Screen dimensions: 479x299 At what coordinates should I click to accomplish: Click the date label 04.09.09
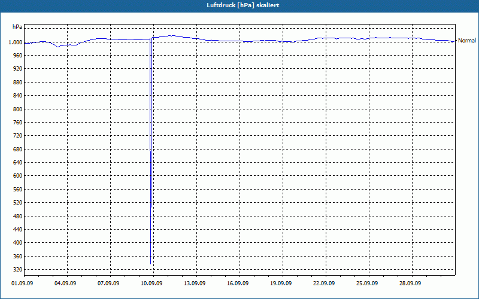click(x=65, y=283)
